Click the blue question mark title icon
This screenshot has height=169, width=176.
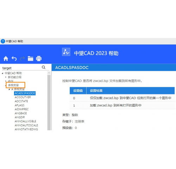pos(3,41)
